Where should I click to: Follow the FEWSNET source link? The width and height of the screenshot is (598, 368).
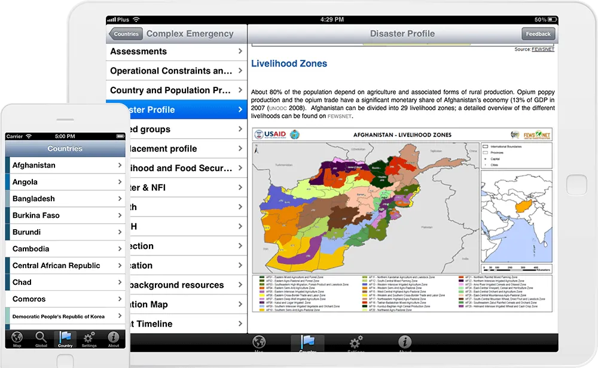point(543,49)
